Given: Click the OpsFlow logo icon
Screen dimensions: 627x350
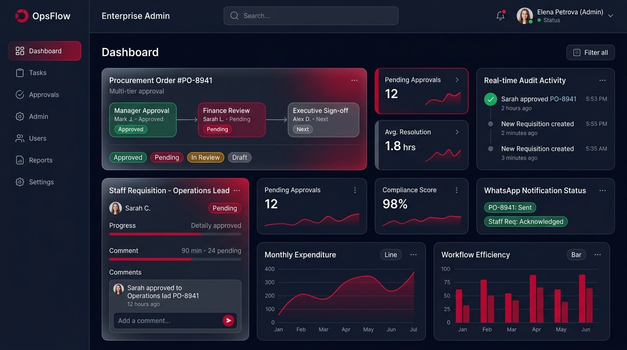Looking at the screenshot, I should pos(21,16).
